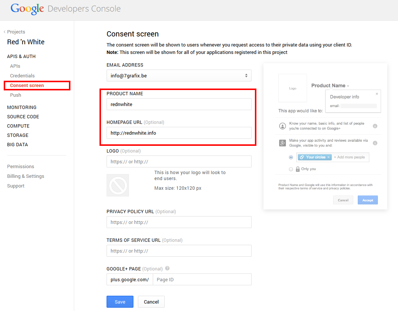Go back to Projects
This screenshot has width=398, height=311.
click(14, 32)
